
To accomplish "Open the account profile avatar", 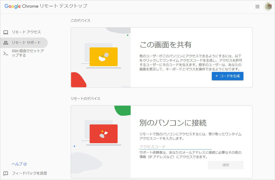I will tap(268, 6).
